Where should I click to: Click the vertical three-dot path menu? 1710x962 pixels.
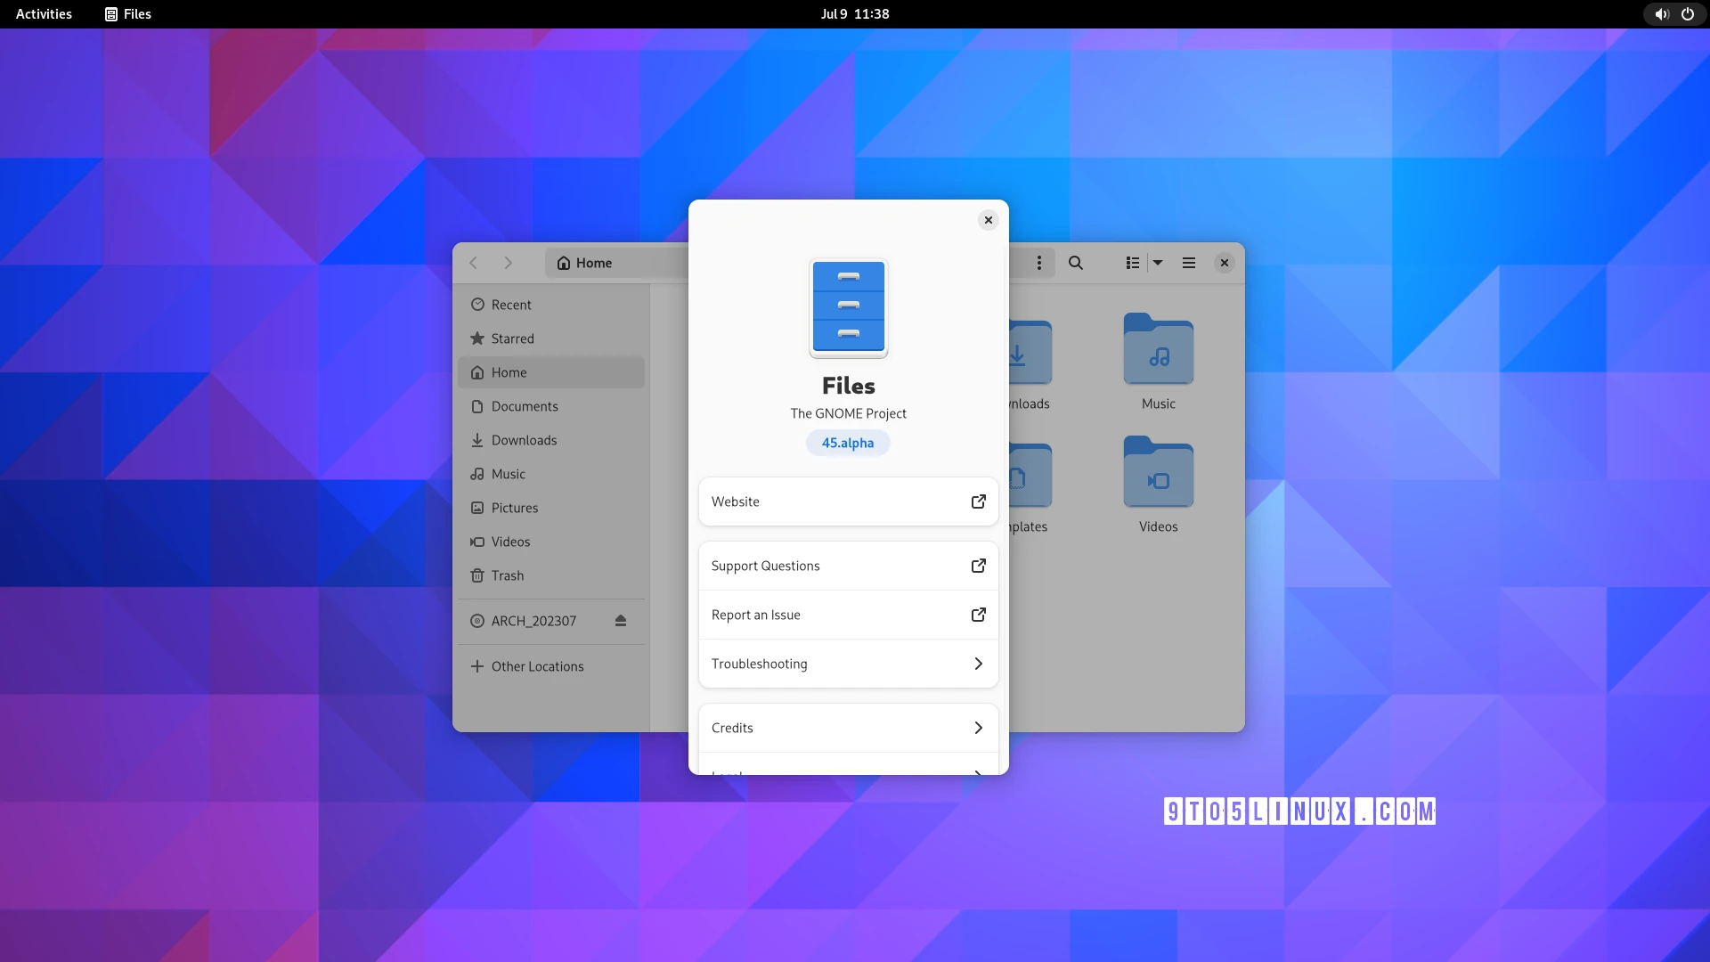pyautogui.click(x=1038, y=263)
